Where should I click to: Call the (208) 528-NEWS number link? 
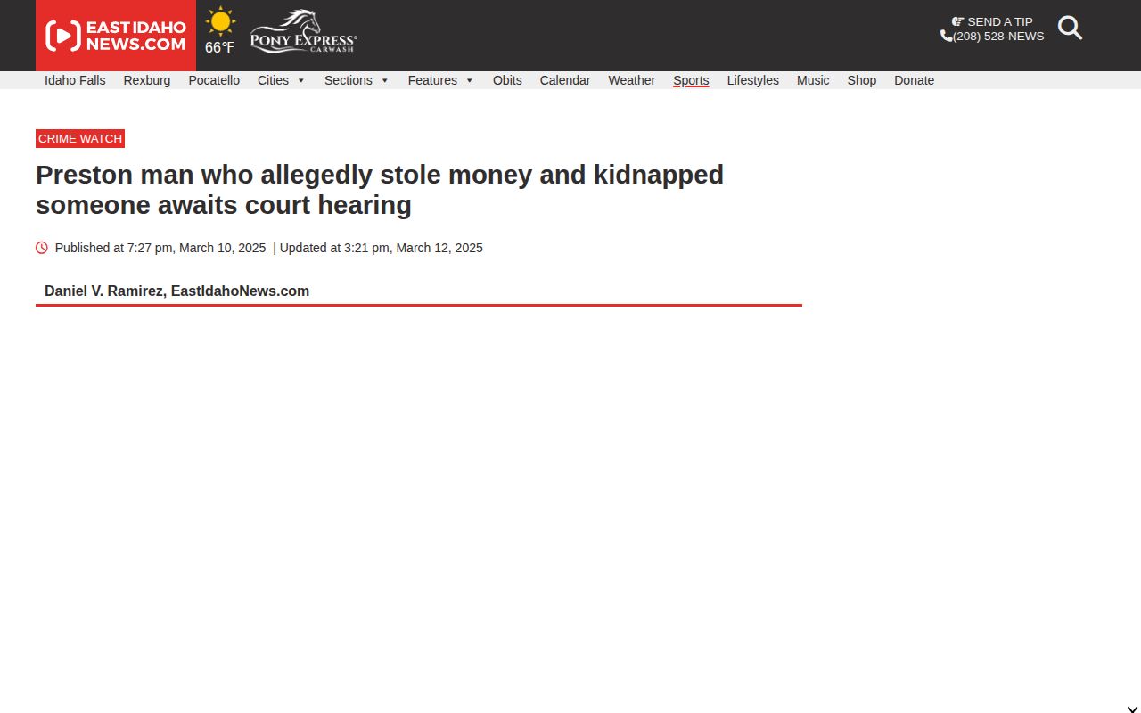tap(998, 37)
